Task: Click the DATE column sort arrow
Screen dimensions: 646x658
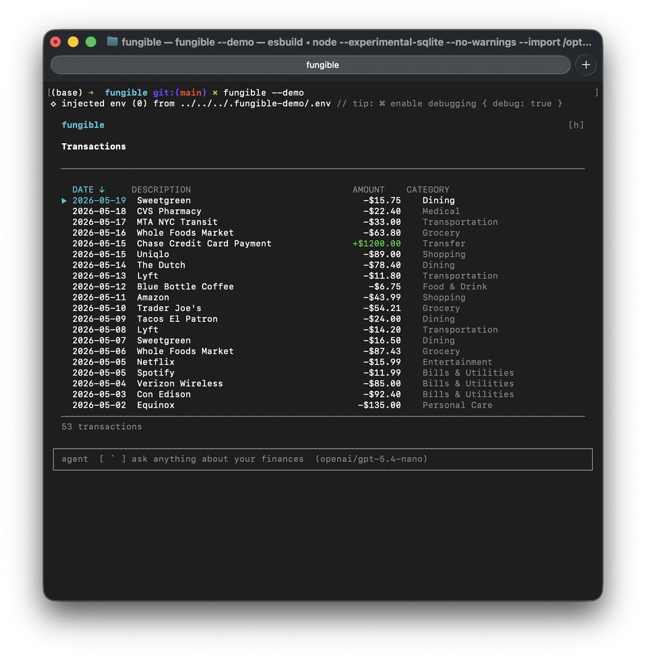Action: (102, 189)
